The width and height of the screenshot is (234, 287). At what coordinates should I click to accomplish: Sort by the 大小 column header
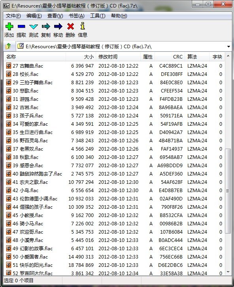[81, 57]
